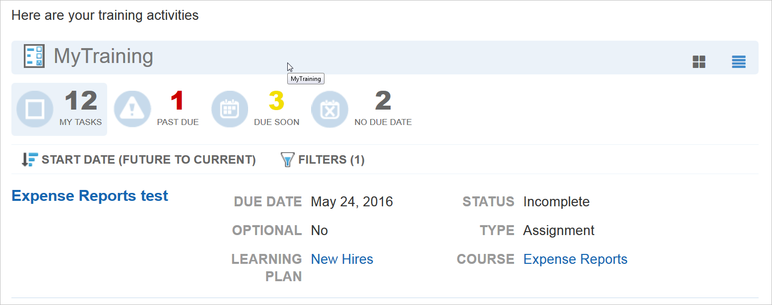Show the 3 Due Soon tasks
This screenshot has height=305, width=772.
coord(276,102)
